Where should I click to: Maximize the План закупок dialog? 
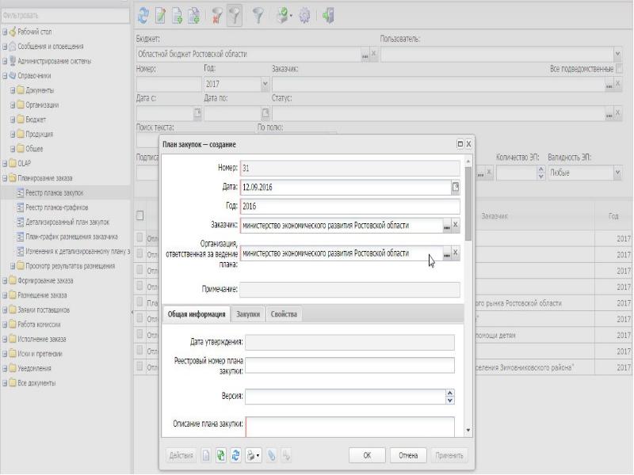tap(460, 144)
